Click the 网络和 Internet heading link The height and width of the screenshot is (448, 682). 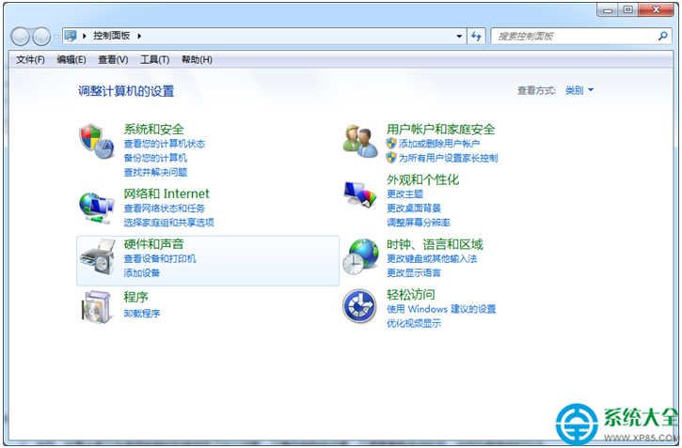(167, 193)
